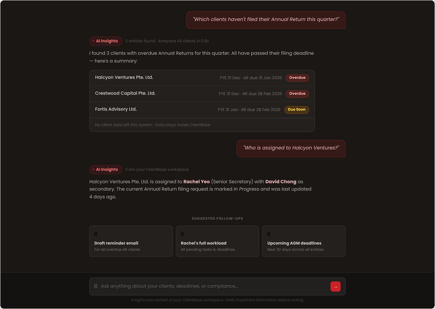Viewport: 435px width, 309px height.
Task: Click the Overdue badge for Halcyon Ventures
Action: click(x=297, y=77)
